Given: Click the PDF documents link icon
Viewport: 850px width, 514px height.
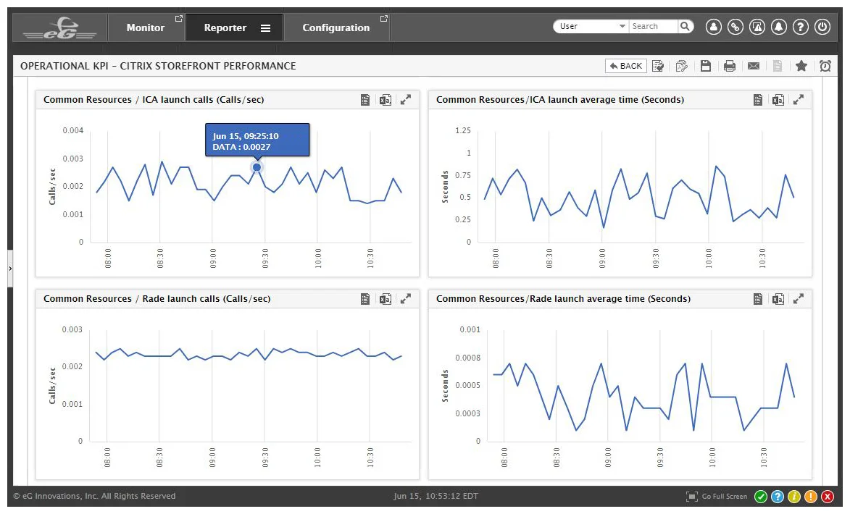Looking at the screenshot, I should coord(682,66).
